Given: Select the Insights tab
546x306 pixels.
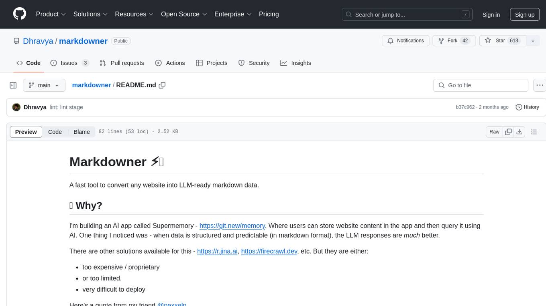Looking at the screenshot, I should click(295, 63).
